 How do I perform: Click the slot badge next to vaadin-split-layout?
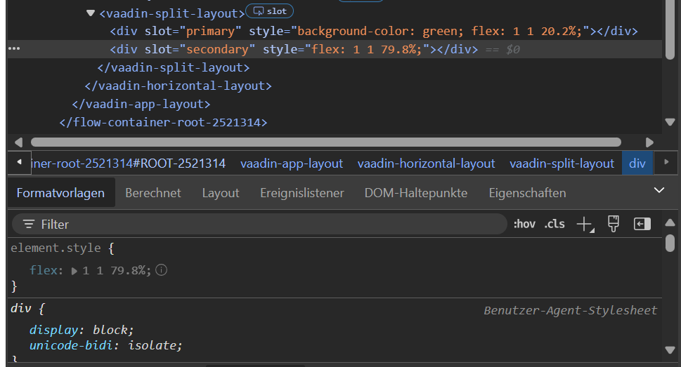[270, 12]
